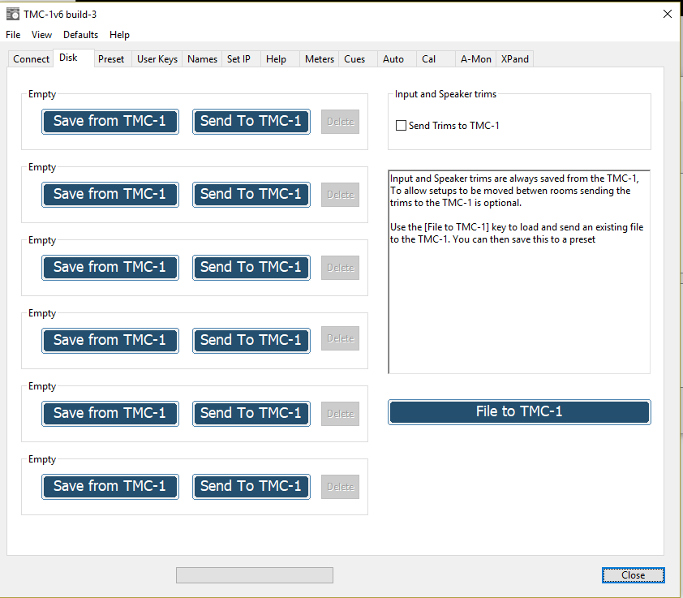Click Send To TMC-1 in fifth slot

click(251, 414)
